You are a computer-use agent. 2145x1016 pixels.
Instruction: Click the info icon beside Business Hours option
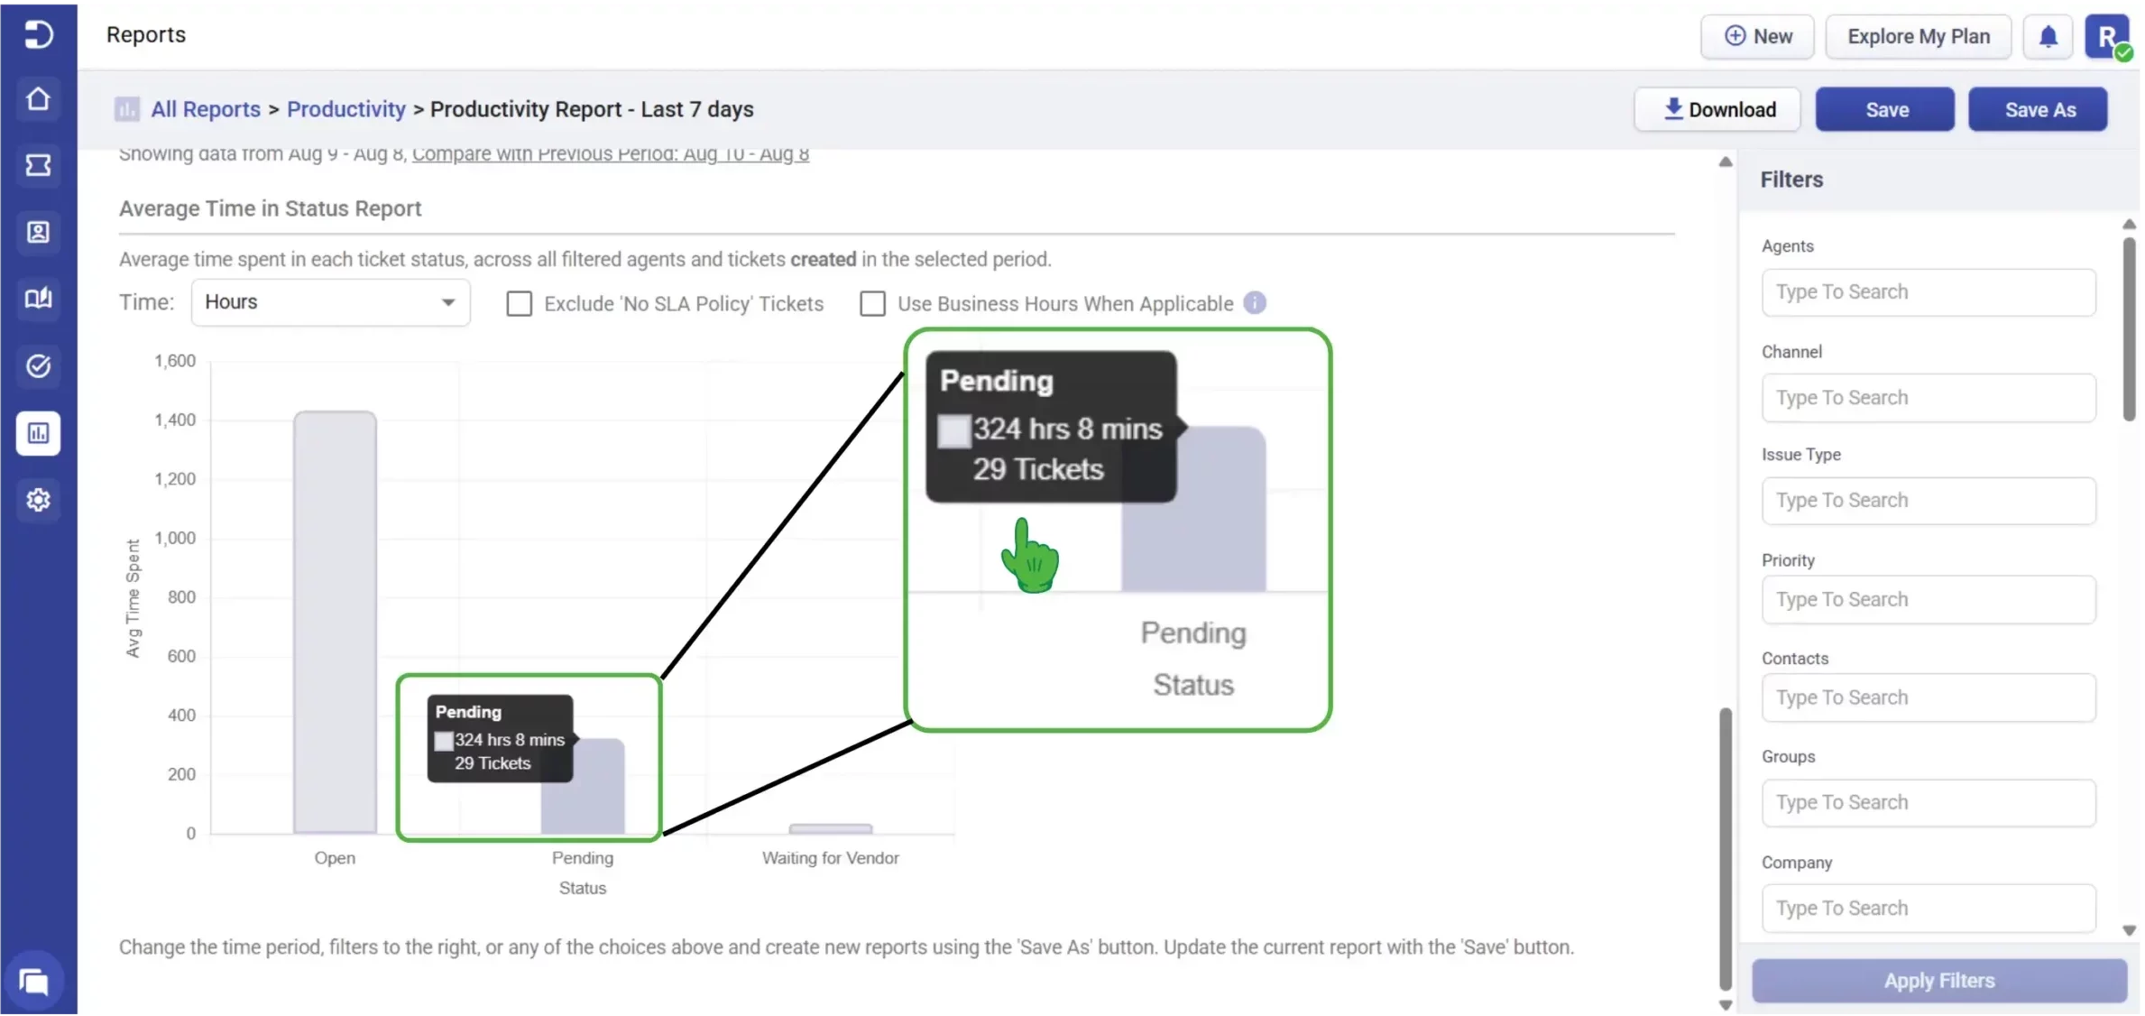coord(1255,303)
